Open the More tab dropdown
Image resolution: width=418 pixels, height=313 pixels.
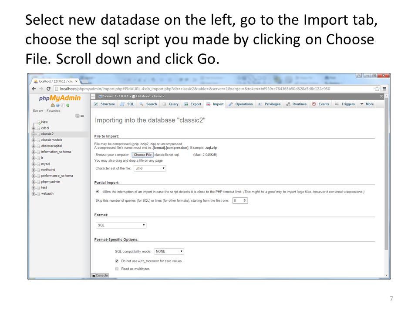tap(367, 104)
